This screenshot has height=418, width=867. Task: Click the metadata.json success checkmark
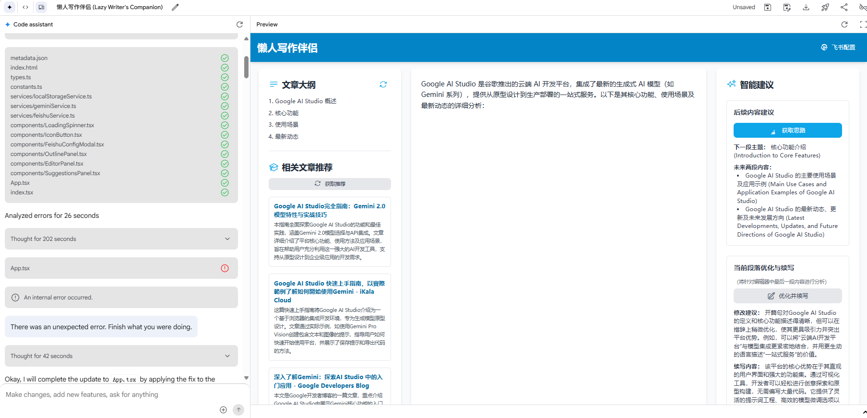(x=225, y=58)
